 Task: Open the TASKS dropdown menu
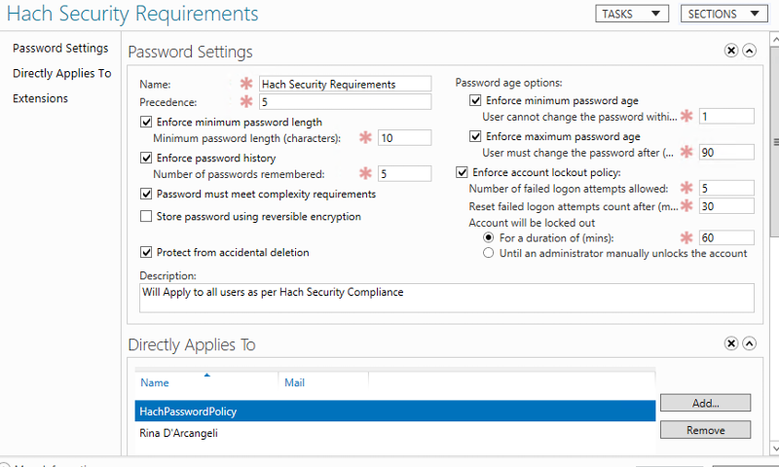coord(632,14)
